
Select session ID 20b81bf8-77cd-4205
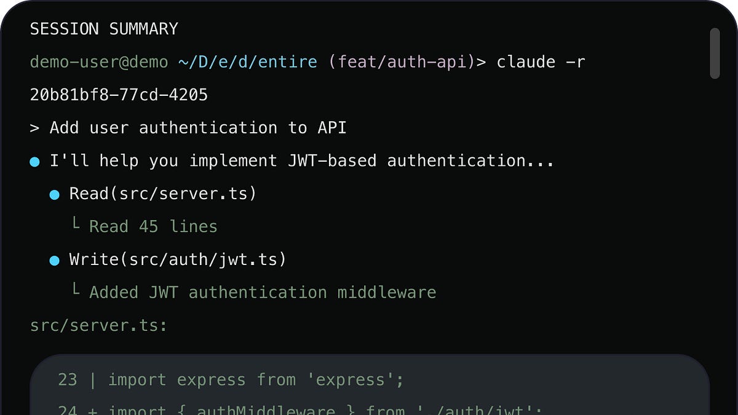tap(119, 95)
